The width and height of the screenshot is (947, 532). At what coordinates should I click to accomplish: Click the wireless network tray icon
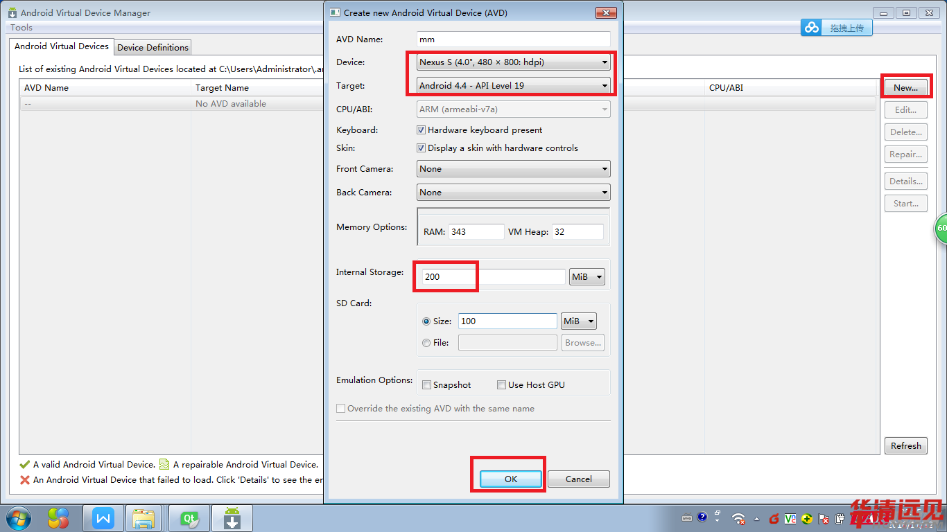(x=738, y=518)
